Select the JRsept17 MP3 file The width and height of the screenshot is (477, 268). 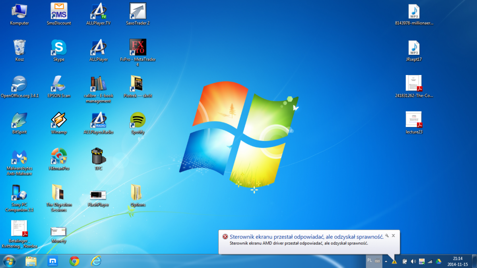tap(414, 51)
